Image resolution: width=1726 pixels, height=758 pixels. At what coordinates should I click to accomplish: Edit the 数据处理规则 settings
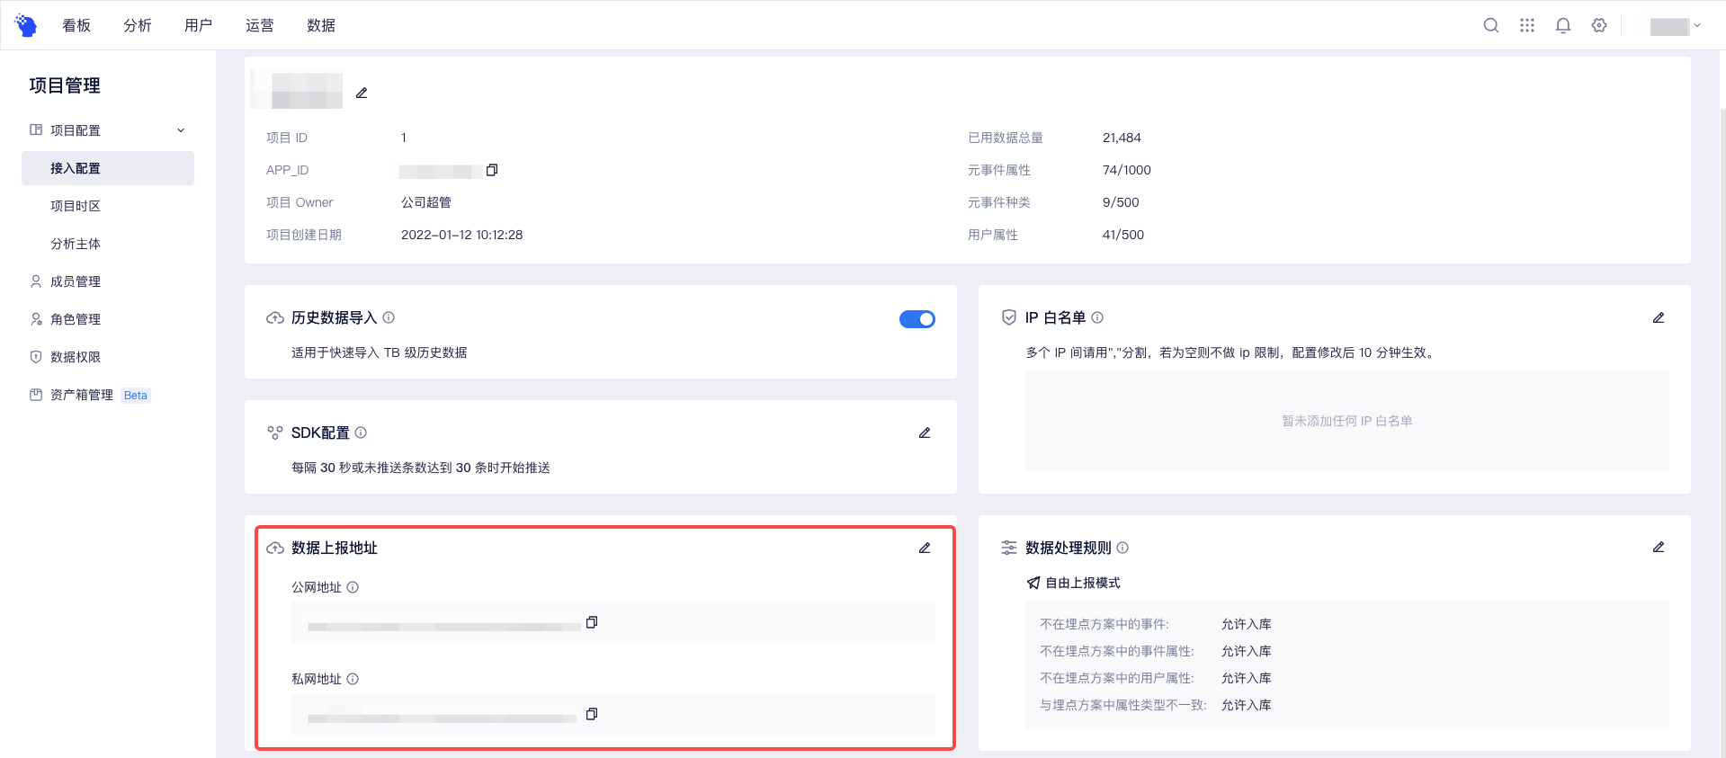[x=1658, y=547]
